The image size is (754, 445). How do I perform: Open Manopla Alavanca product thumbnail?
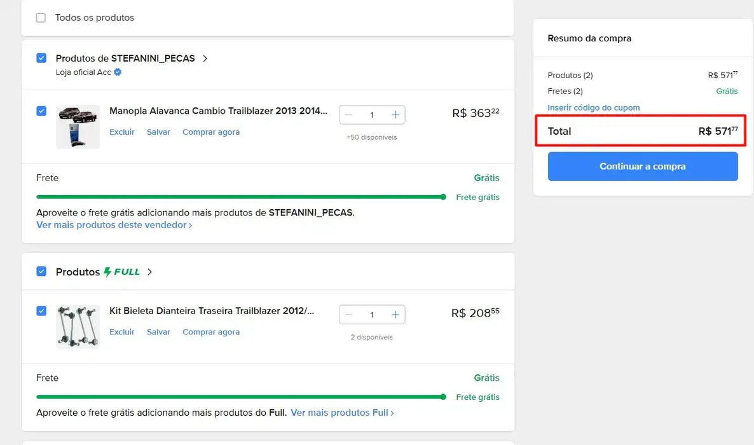coord(78,127)
